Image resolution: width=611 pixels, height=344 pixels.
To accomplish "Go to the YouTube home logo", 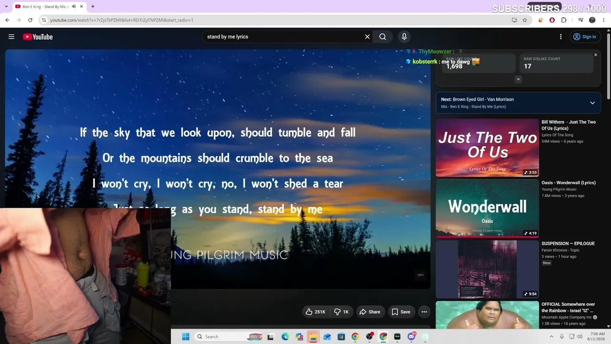I will [38, 37].
